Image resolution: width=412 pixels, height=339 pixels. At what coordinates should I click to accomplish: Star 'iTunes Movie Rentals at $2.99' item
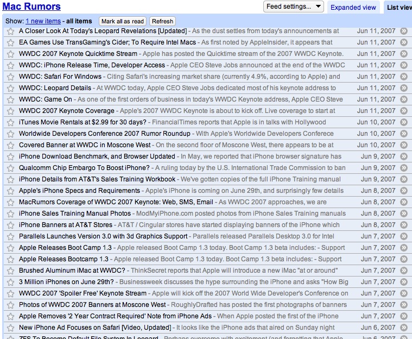click(x=10, y=123)
